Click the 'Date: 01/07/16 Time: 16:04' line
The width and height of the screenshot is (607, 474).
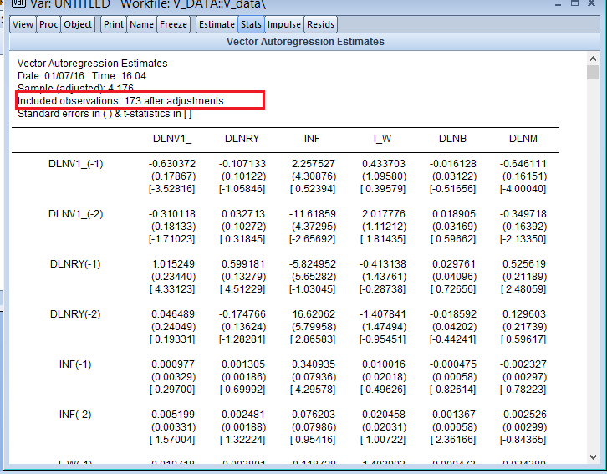(82, 76)
